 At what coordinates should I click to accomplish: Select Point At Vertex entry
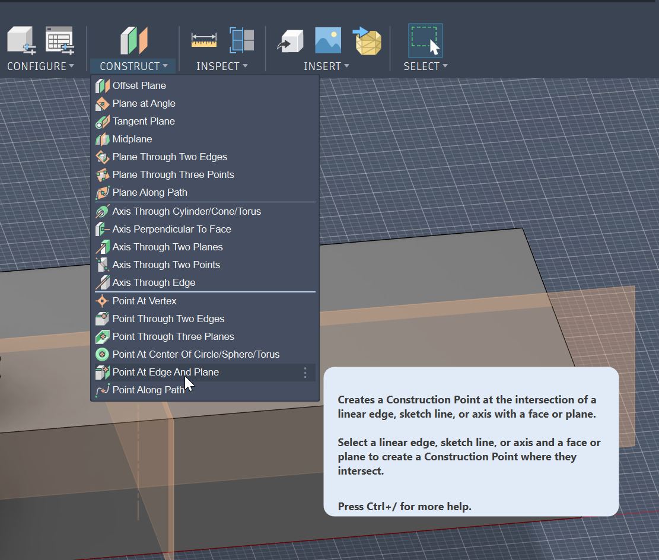coord(205,301)
